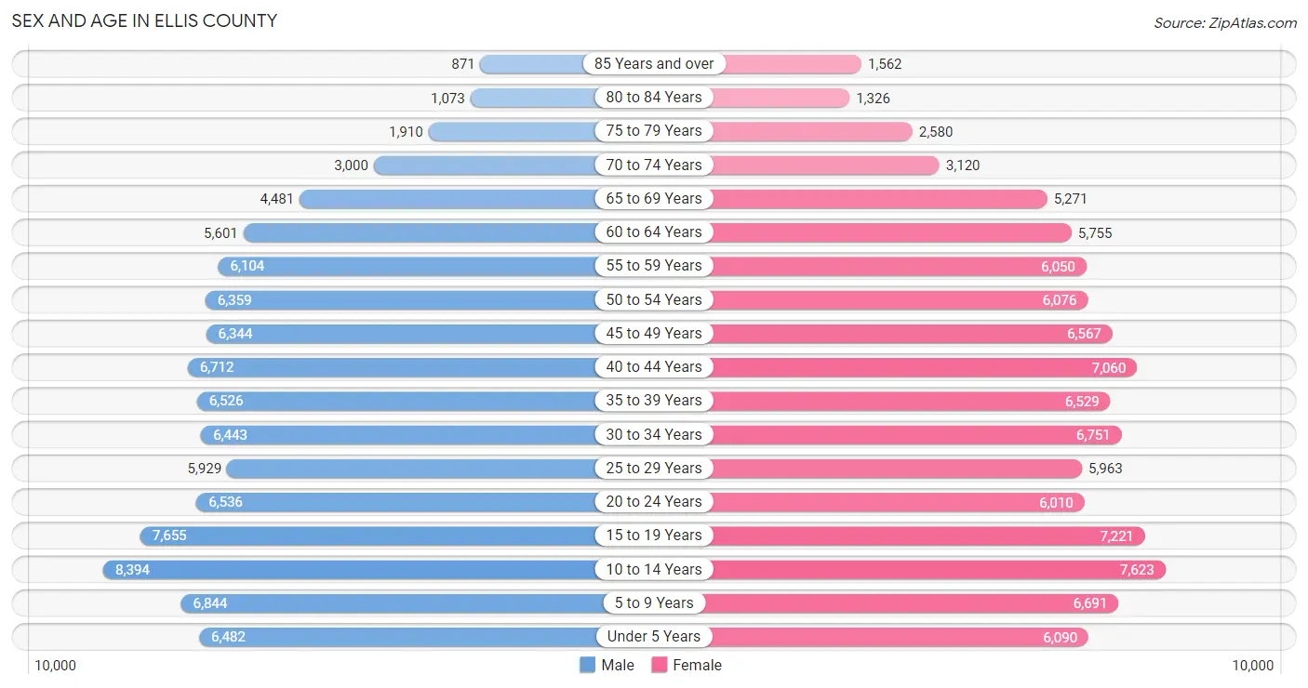Select the 25 to 29 Years label
Screen dimensions: 1308x688
pyautogui.click(x=654, y=468)
